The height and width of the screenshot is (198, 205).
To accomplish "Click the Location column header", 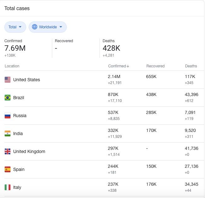I will (12, 66).
